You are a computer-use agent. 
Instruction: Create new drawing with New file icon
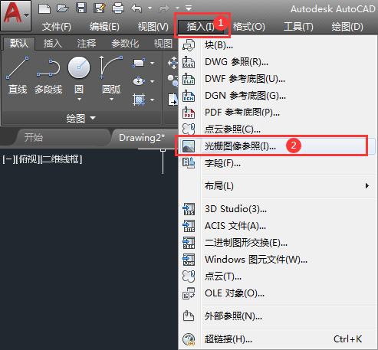coord(44,8)
